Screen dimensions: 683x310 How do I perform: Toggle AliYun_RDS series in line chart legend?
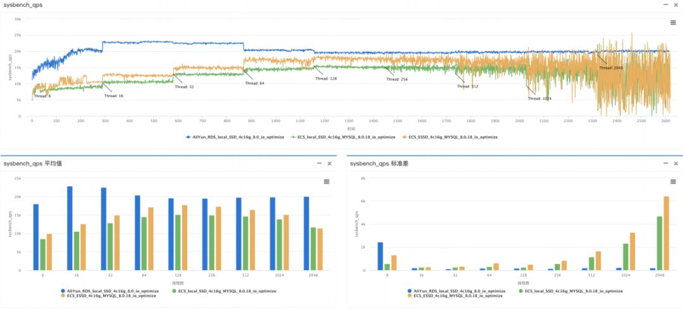(x=234, y=136)
